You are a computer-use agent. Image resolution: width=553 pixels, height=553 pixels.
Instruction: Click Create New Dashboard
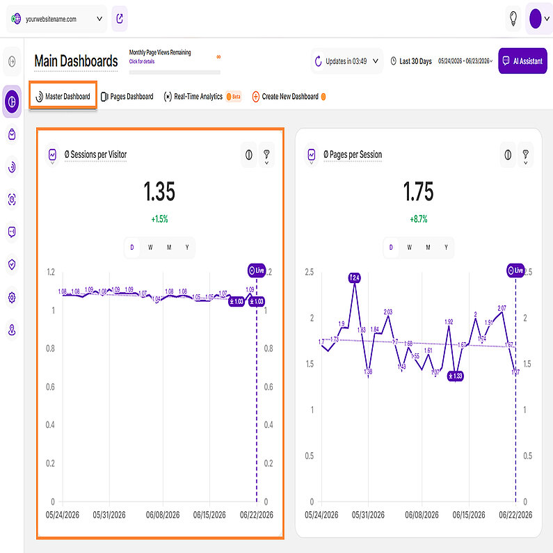tap(289, 97)
